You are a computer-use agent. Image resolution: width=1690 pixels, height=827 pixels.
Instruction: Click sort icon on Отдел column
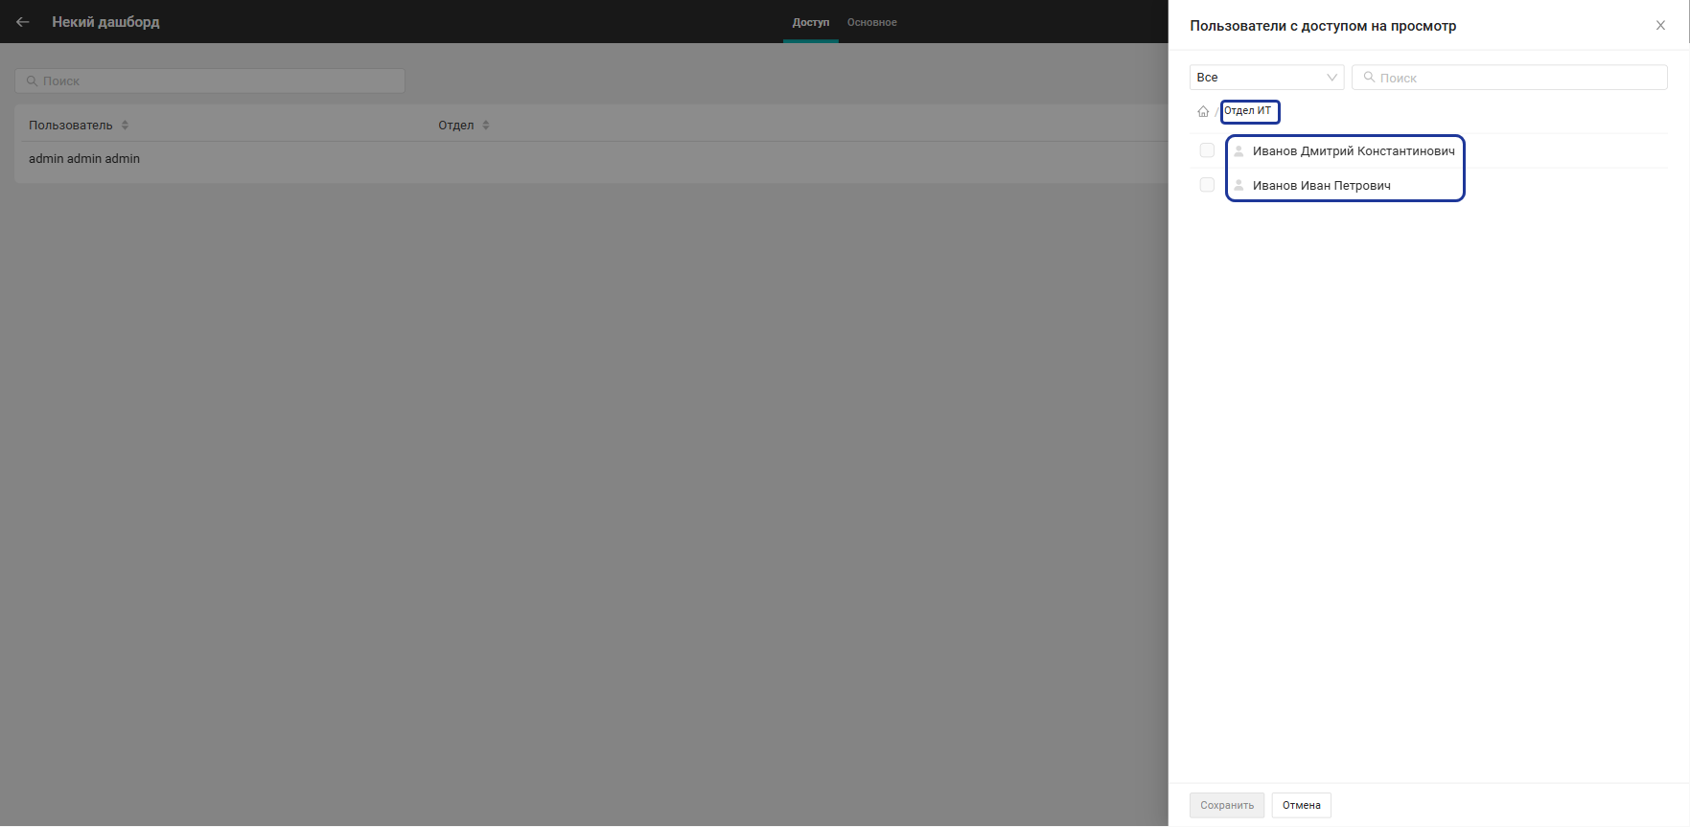click(486, 126)
